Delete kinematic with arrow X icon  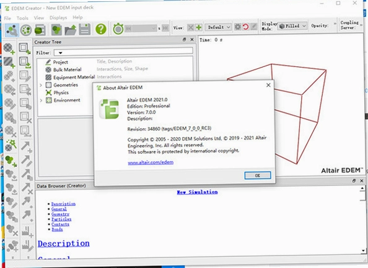coord(27,188)
